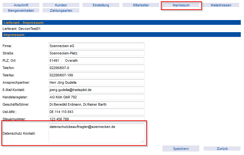Click the 'Geschäftsführer:' label
This screenshot has width=244, height=155.
[x=16, y=104]
